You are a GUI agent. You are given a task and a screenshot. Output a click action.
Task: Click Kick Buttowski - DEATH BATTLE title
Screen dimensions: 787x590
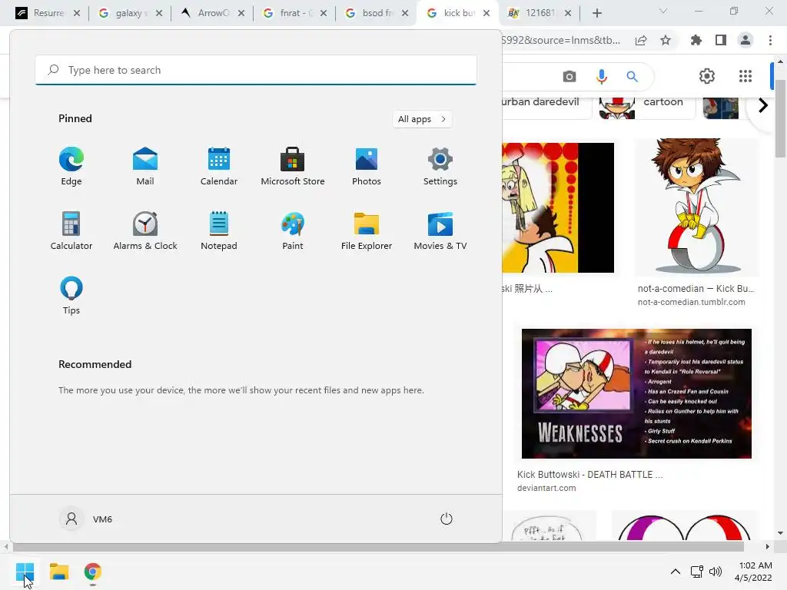(589, 475)
